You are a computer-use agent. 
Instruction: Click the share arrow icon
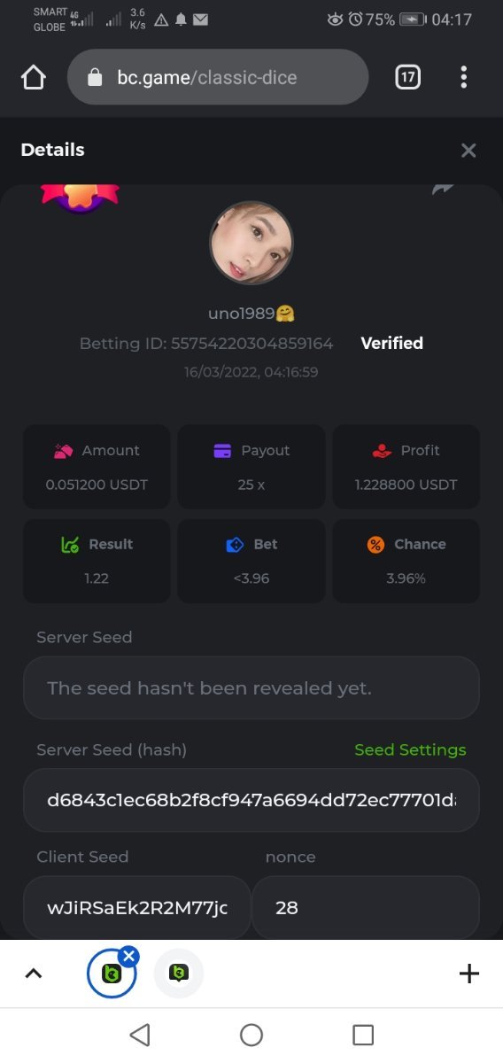(443, 189)
